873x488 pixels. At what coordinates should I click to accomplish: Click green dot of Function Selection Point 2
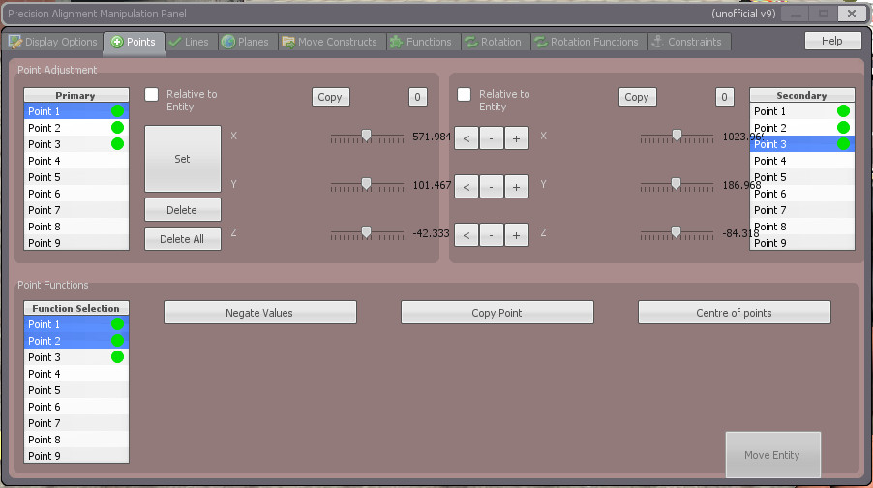pos(117,341)
